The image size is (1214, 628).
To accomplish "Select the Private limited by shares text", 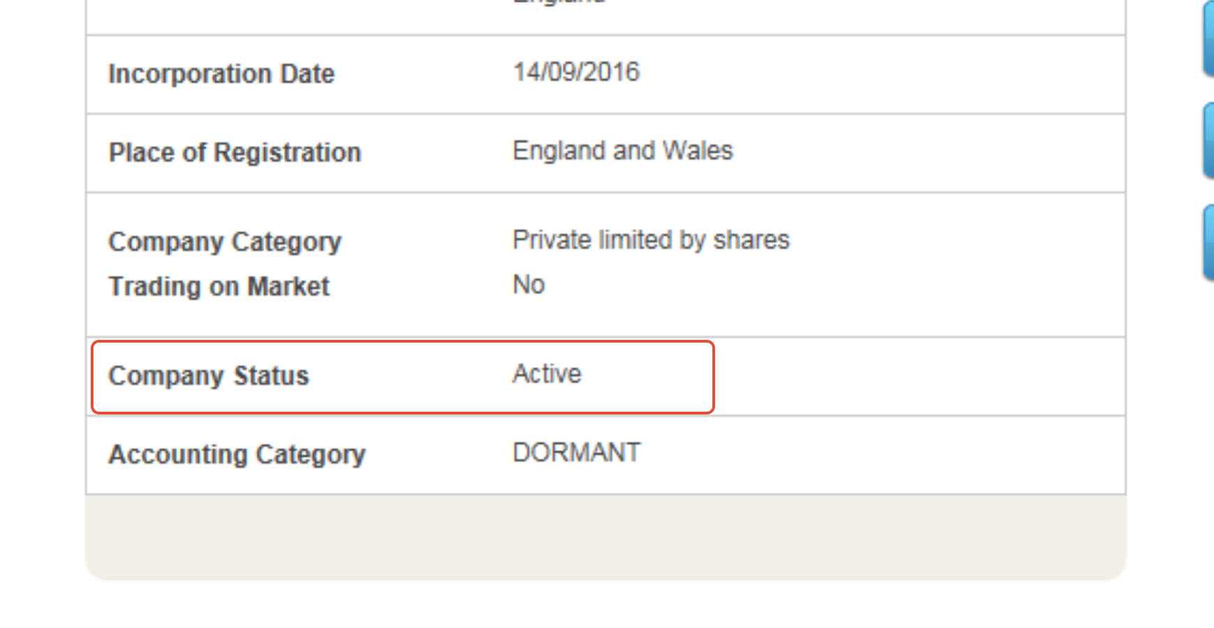I will tap(650, 239).
